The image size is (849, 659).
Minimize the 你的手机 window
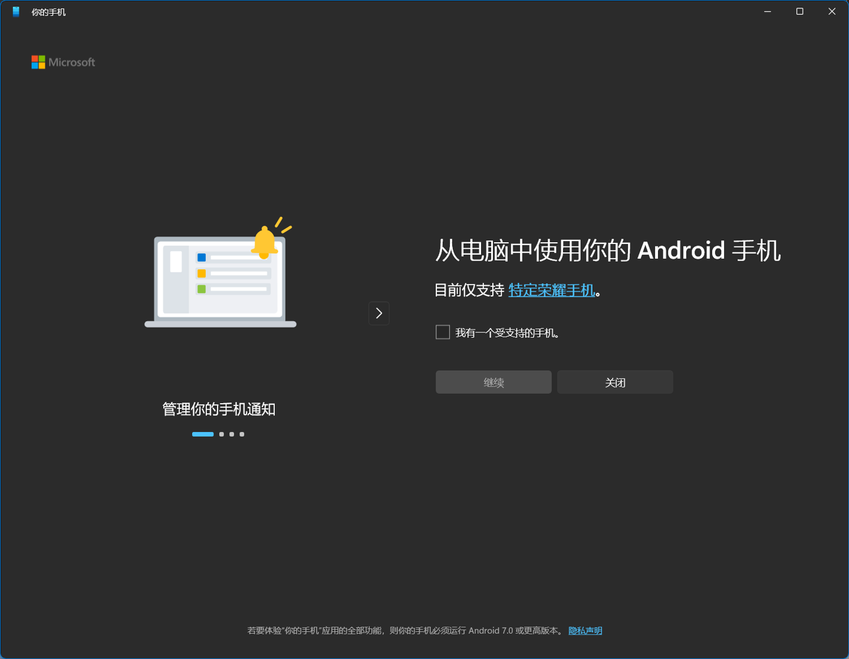(x=767, y=11)
